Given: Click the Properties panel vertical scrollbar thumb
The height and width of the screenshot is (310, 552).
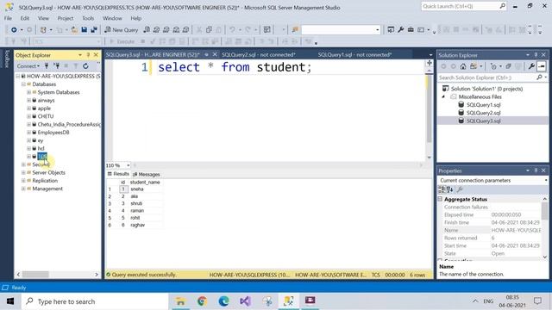Looking at the screenshot, I should [544, 211].
